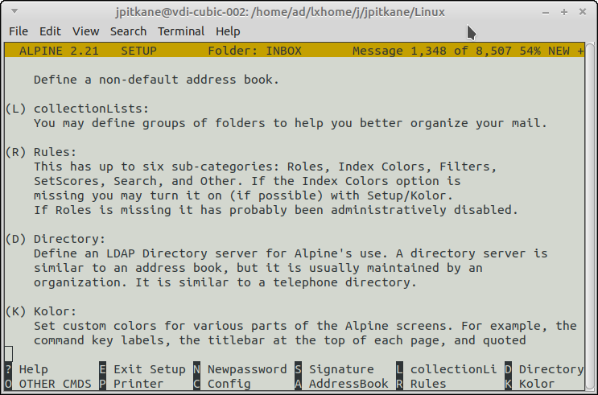Click line 'missing you may turn it on (if possible)'
The image size is (598, 395).
click(x=243, y=195)
